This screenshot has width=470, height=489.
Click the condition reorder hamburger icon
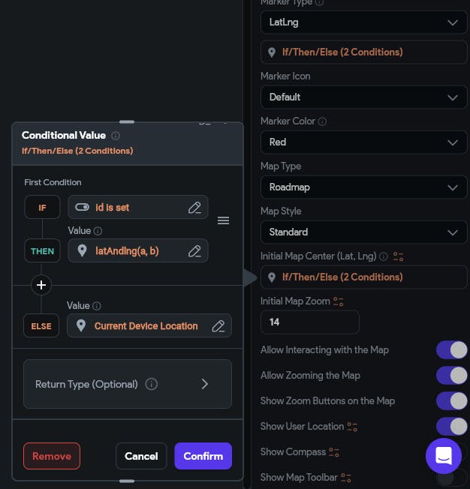[x=223, y=220]
